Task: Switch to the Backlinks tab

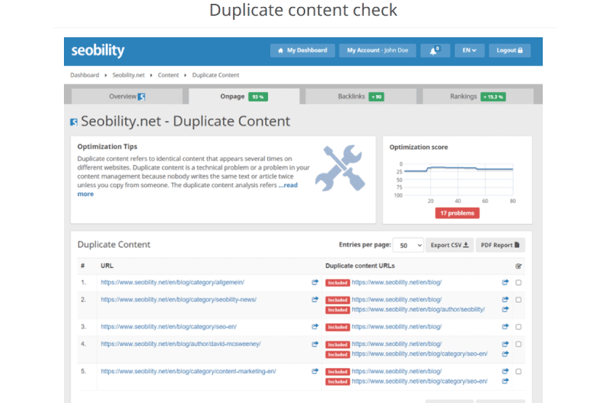Action: pos(361,97)
